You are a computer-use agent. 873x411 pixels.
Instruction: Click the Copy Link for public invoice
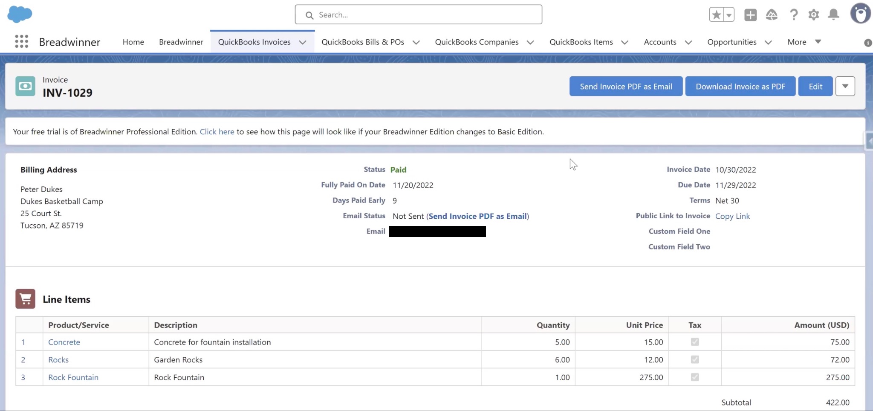pyautogui.click(x=733, y=216)
